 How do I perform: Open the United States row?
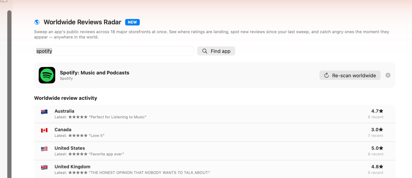pyautogui.click(x=215, y=151)
